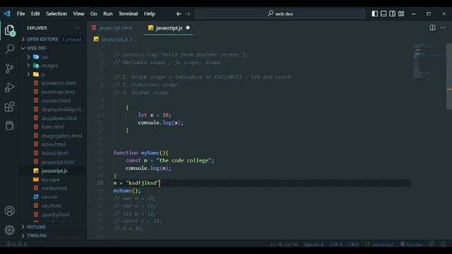Open the Go menu

(x=94, y=14)
